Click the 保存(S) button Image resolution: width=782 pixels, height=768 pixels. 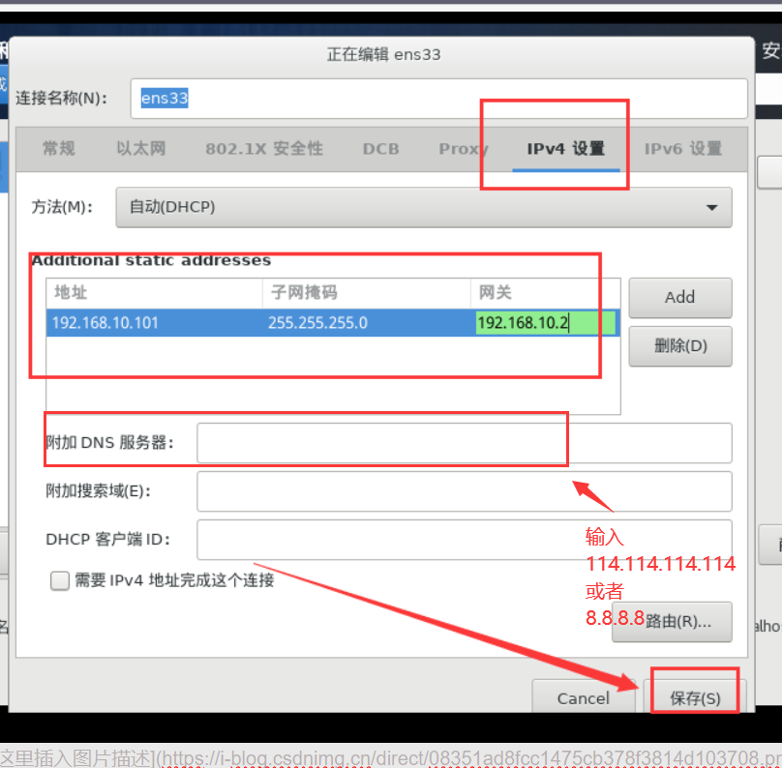(x=695, y=697)
